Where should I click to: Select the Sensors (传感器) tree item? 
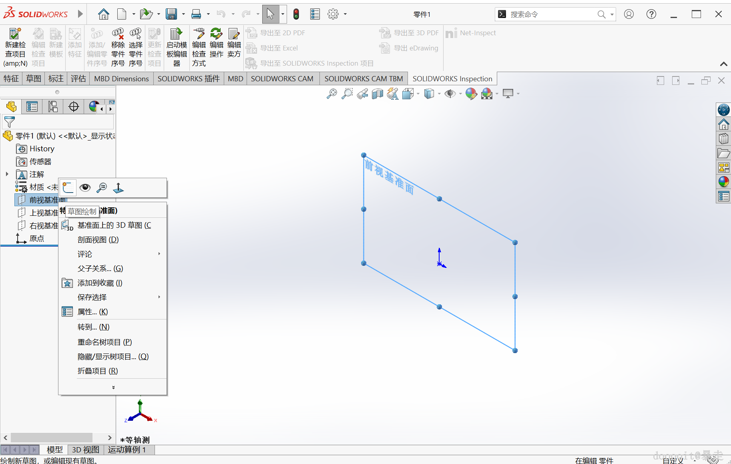click(x=34, y=161)
